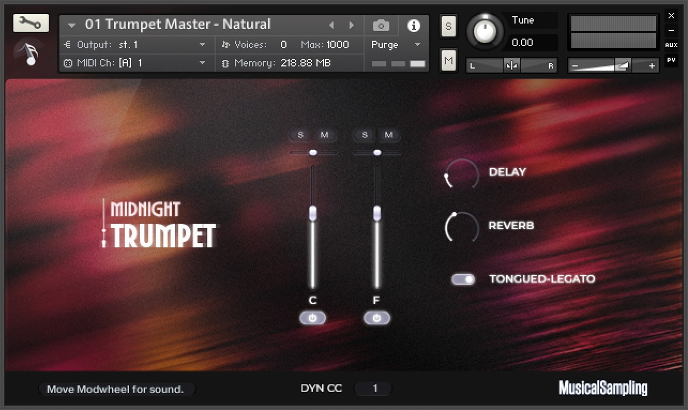
Task: Solo the instrument with the S button
Action: (448, 26)
